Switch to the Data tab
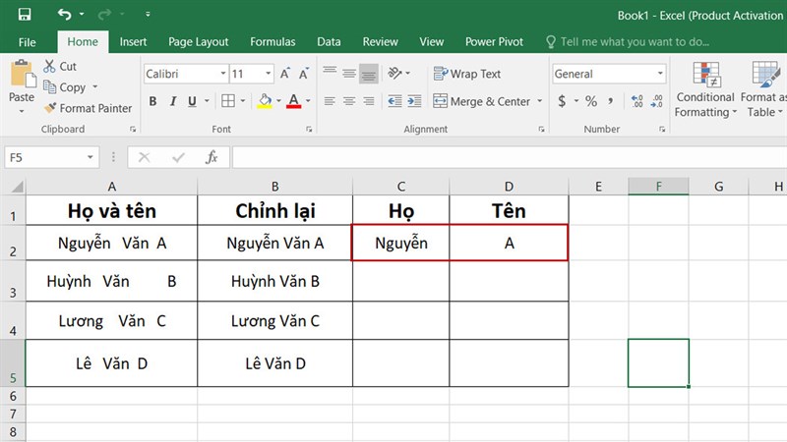This screenshot has height=442, width=787. (x=329, y=42)
